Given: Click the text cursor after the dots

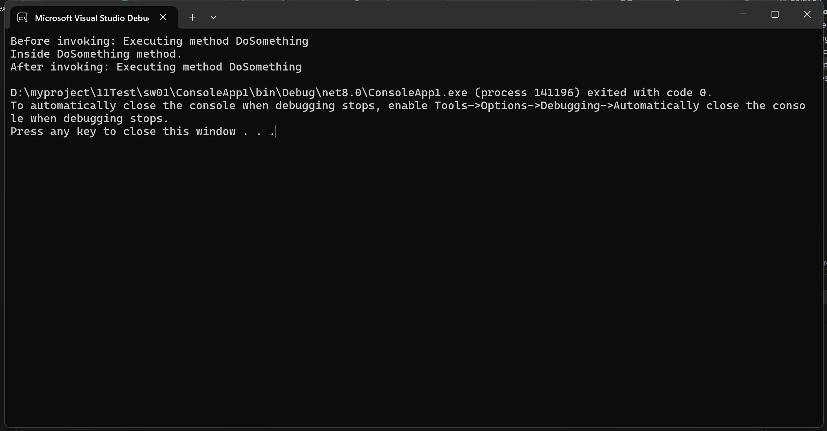Looking at the screenshot, I should pyautogui.click(x=276, y=132).
